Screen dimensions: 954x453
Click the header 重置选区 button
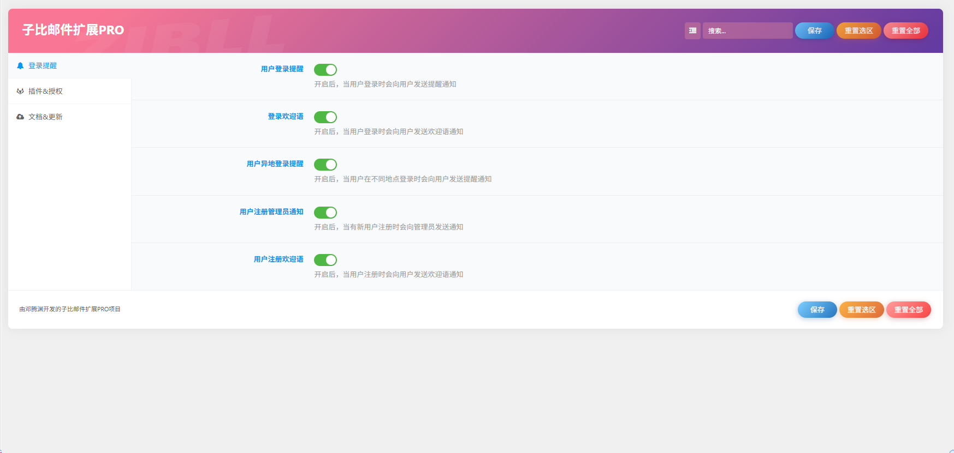point(858,31)
